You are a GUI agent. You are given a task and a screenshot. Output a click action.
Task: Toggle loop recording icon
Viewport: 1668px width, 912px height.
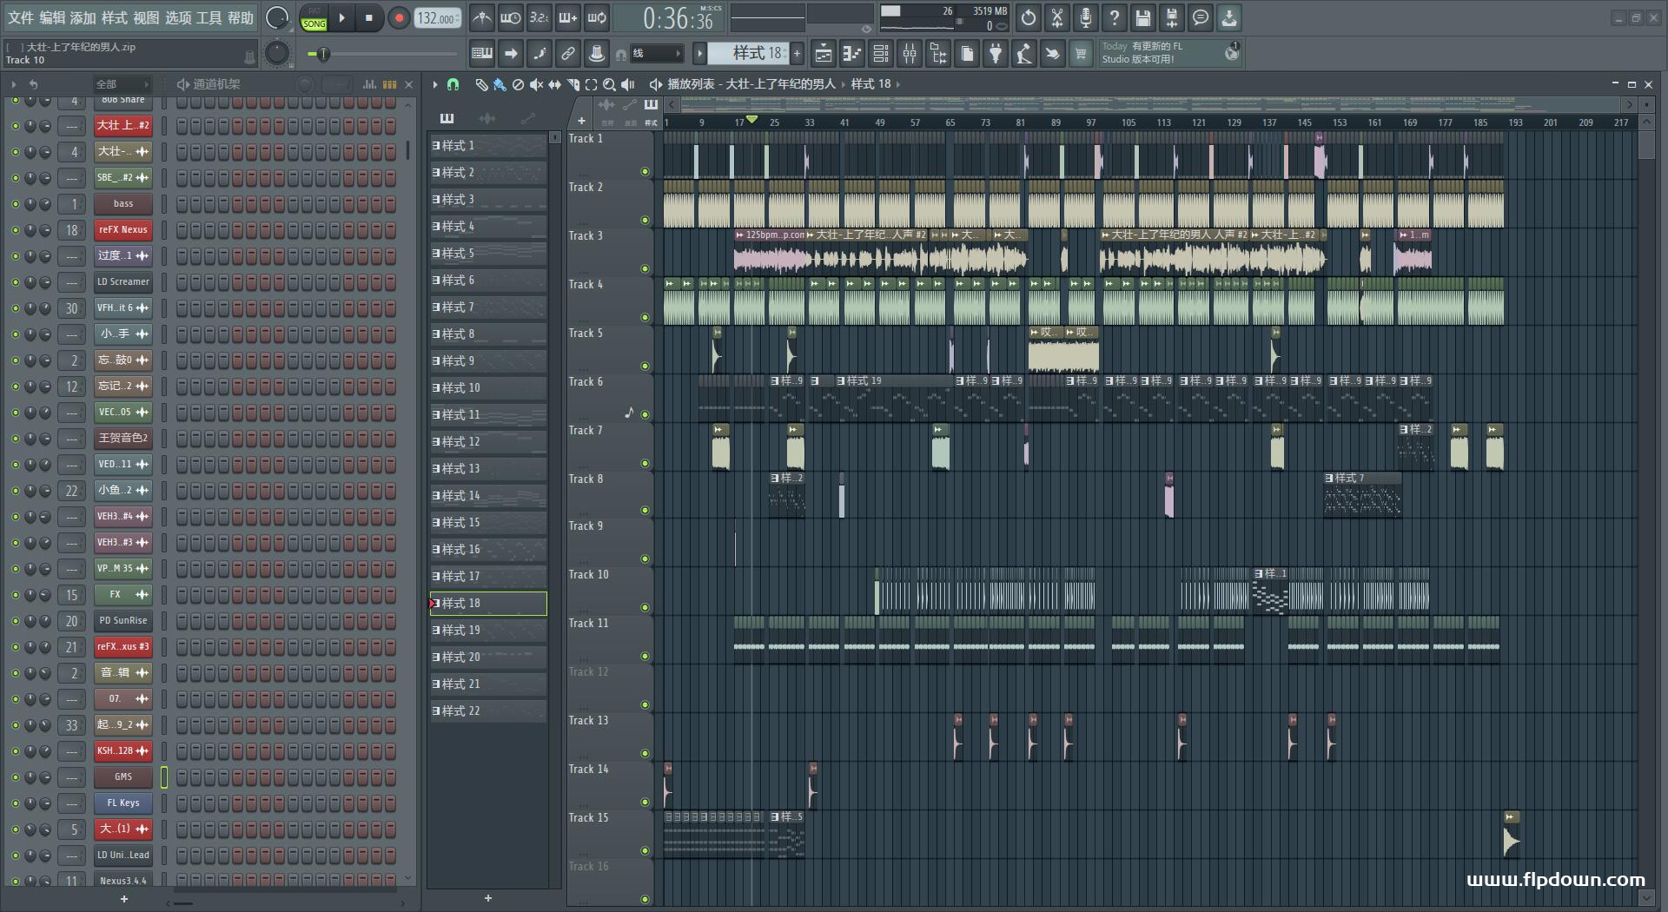597,17
